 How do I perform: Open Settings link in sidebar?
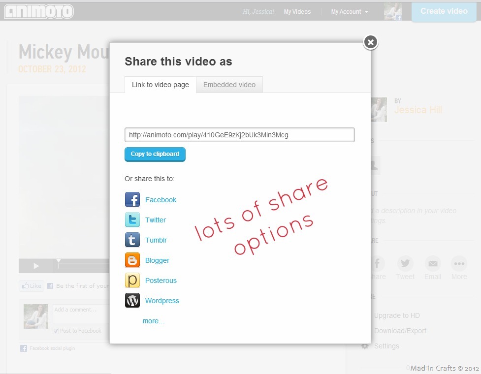tap(387, 346)
